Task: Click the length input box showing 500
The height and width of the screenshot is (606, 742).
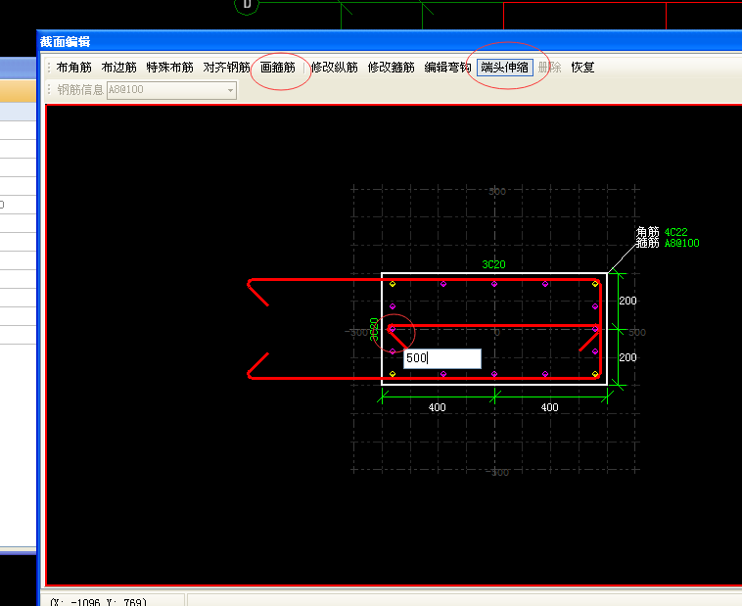Action: (442, 358)
